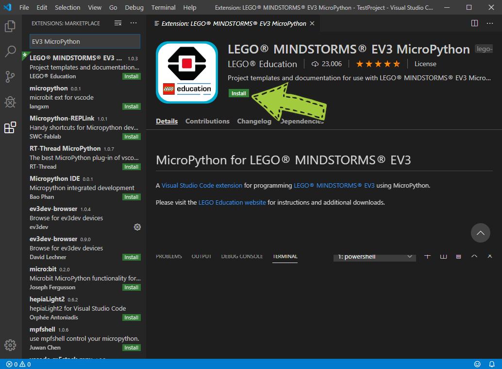Open the LEGO Education website link
This screenshot has height=369, width=502.
[232, 202]
